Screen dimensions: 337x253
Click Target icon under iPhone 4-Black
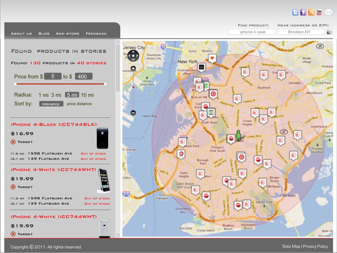coord(13,142)
